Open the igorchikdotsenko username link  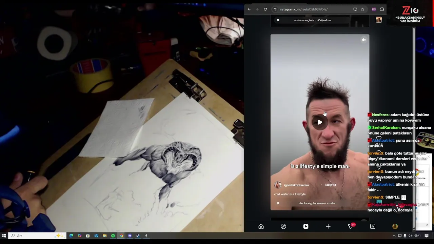coord(296,185)
